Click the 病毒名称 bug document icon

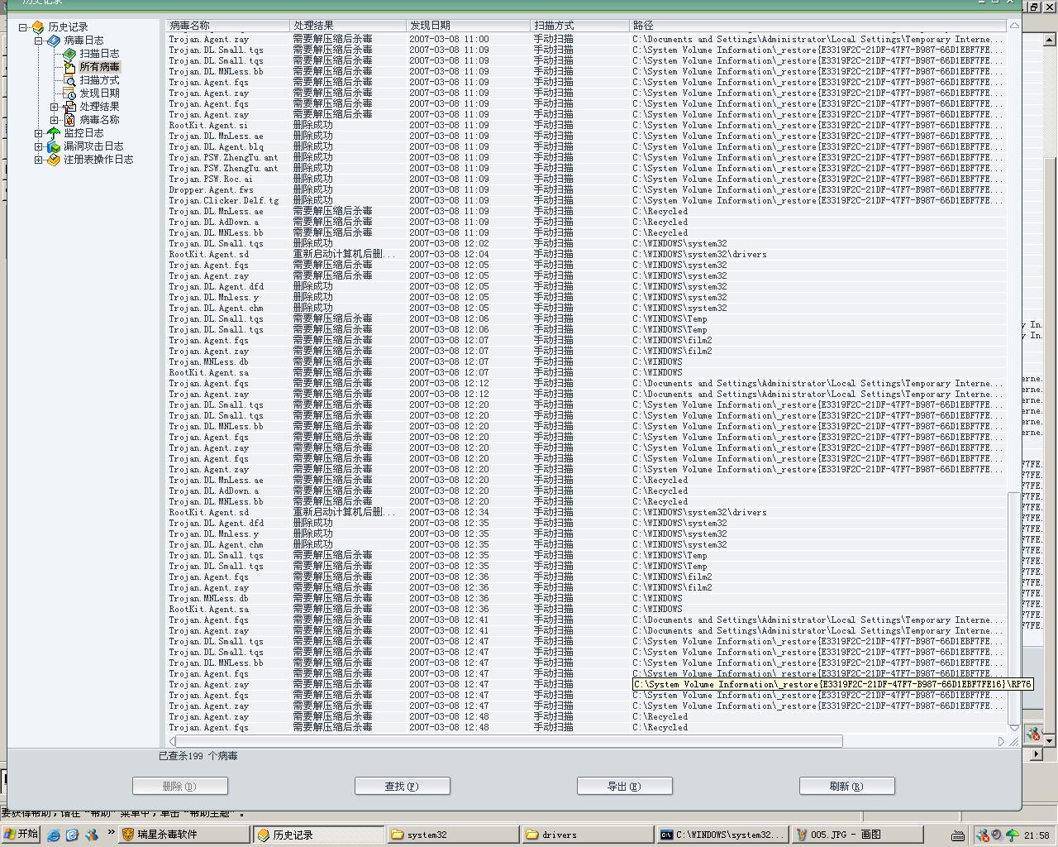(69, 120)
